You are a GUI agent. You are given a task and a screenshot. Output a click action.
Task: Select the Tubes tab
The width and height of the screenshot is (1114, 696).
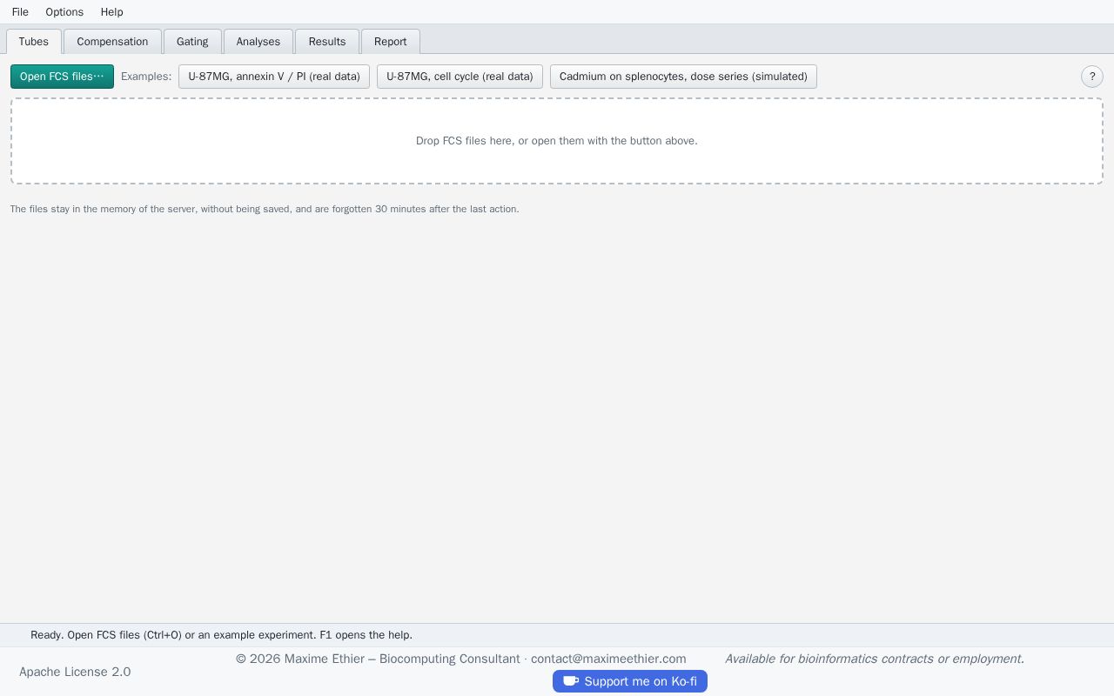[x=34, y=42]
